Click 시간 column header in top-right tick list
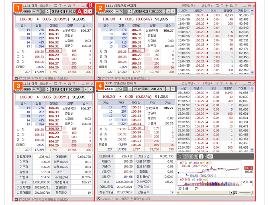Viewport: 269px width, 205px height. pos(184,11)
